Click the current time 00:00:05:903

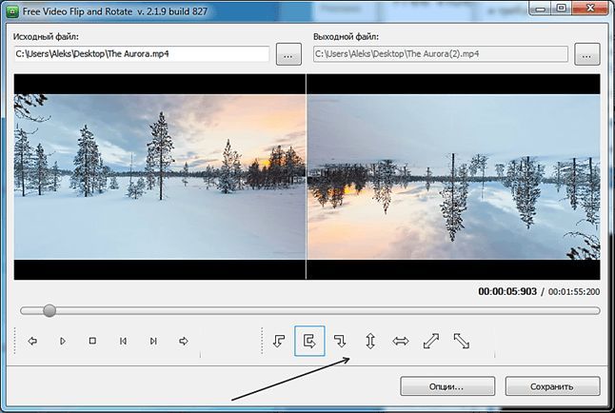tap(507, 291)
